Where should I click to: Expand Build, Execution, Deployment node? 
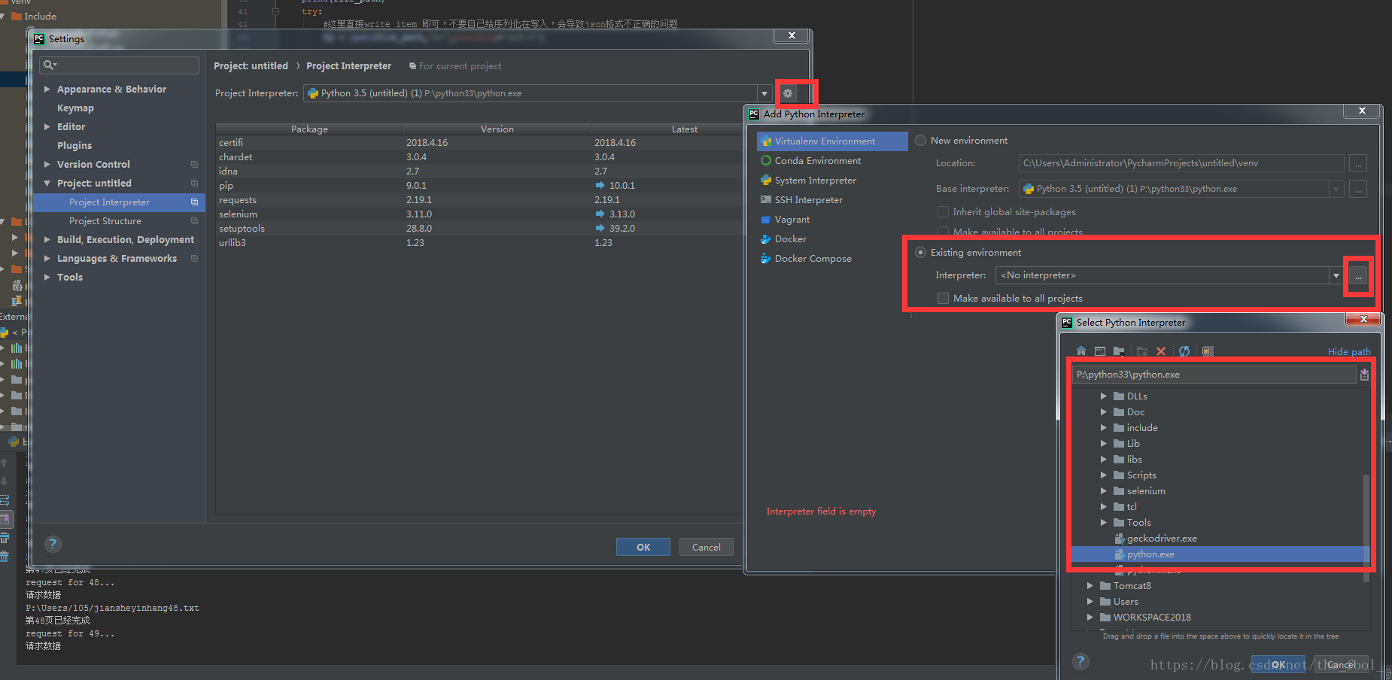click(47, 240)
